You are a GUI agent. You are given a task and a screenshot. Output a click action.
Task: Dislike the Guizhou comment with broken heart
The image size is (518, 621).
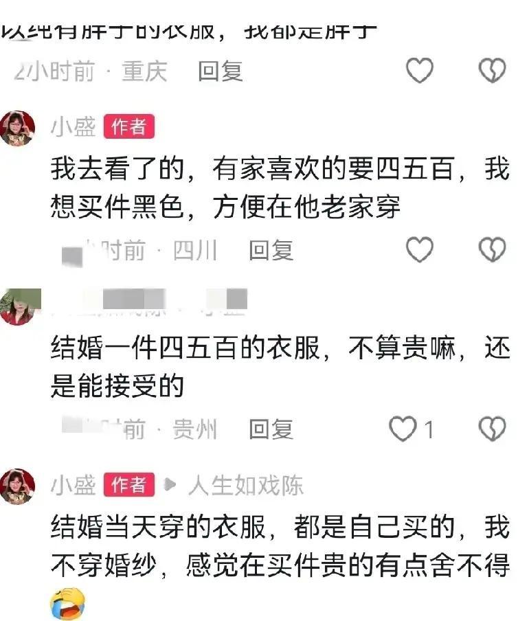coord(493,429)
